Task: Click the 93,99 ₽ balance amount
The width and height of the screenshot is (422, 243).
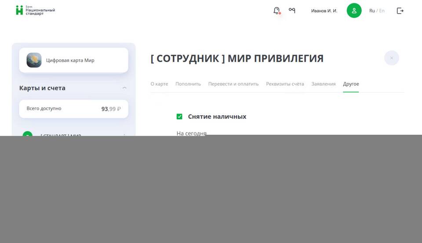Action: [x=111, y=109]
